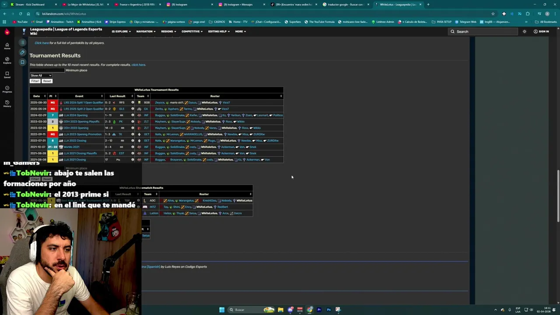This screenshot has height=315, width=560.
Task: Click info icon on DDH 2023 Opening row
Action: (x=133, y=128)
